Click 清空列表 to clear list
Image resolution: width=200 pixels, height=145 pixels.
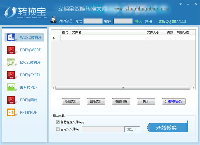[x=121, y=101]
